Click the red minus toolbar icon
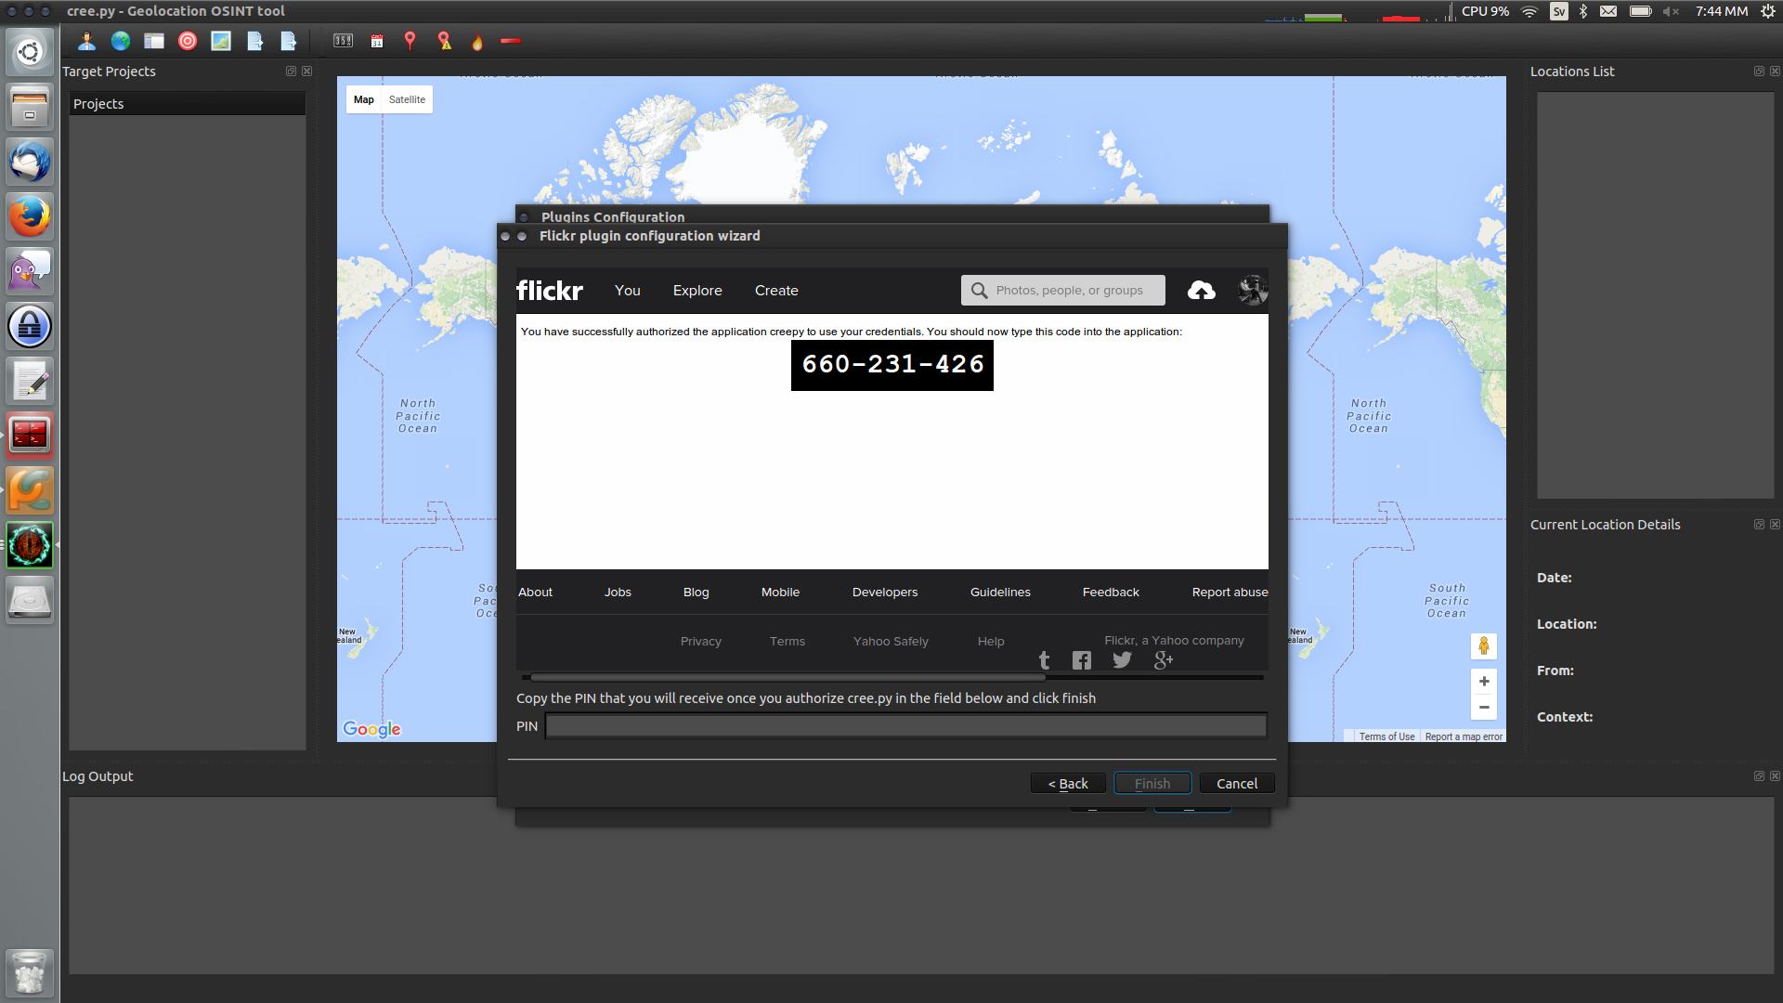Viewport: 1783px width, 1003px height. 511,41
